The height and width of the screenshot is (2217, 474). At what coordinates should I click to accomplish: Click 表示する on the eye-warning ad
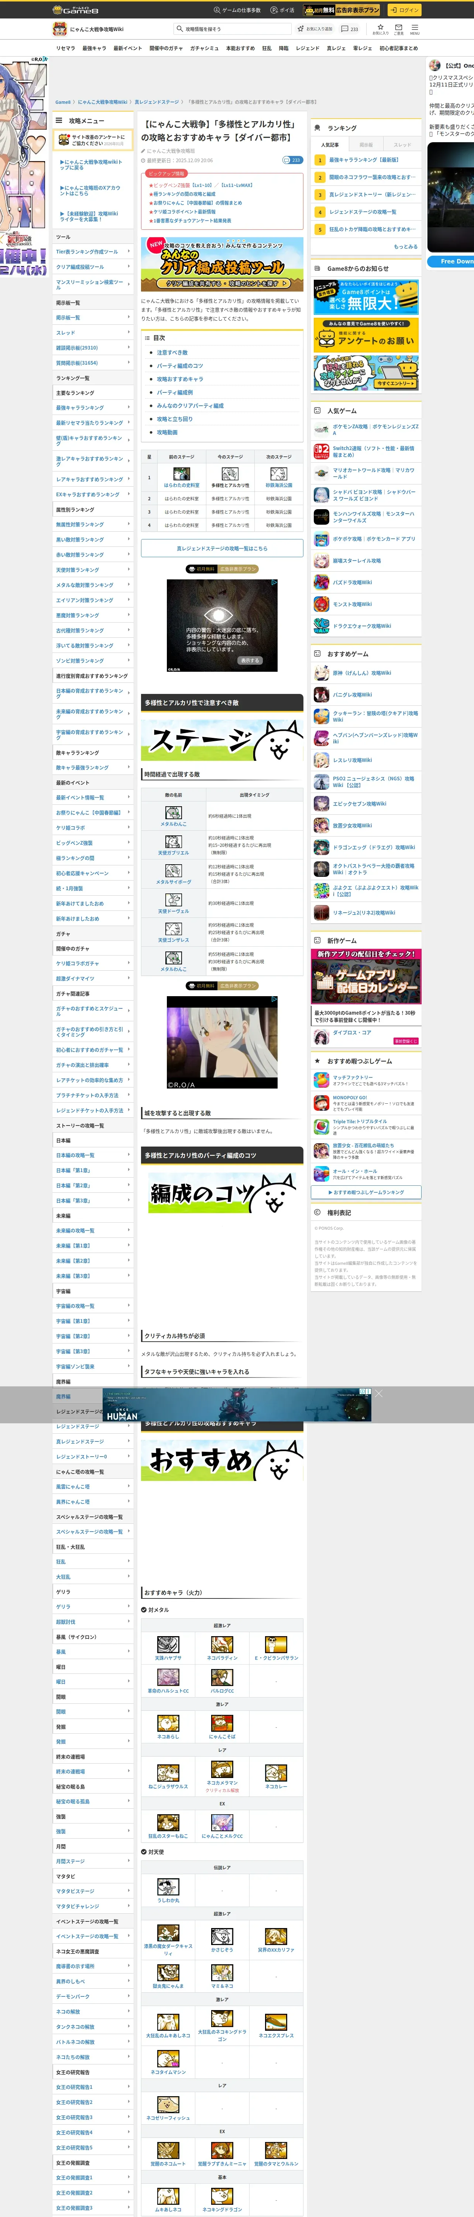click(x=250, y=660)
